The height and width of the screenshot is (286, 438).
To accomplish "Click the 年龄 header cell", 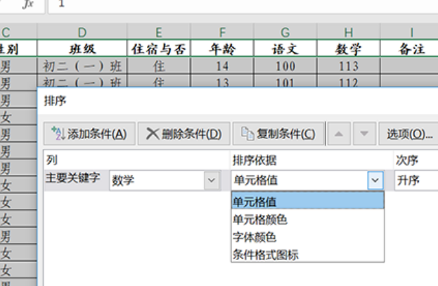I will 222,49.
